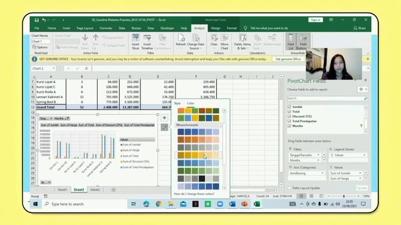This screenshot has height=225, width=401.
Task: Toggle the Field List button
Action: tap(291, 42)
